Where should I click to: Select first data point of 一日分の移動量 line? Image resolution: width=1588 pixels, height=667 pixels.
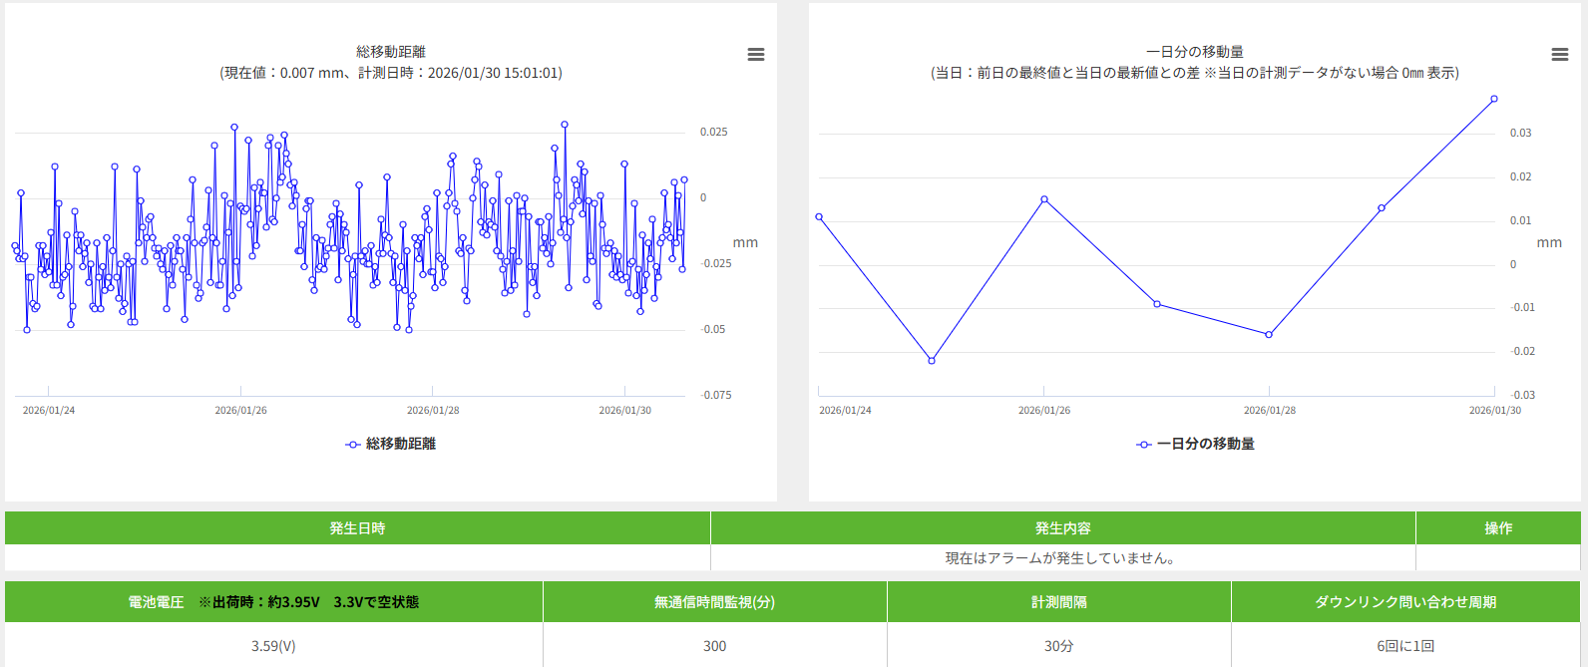(x=819, y=216)
